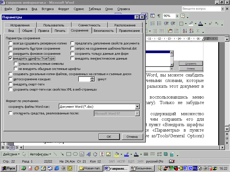Check do not embed common system fonts
The image size is (230, 172).
[16, 69]
